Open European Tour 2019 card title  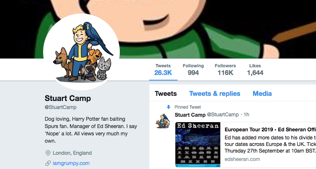coord(270,129)
